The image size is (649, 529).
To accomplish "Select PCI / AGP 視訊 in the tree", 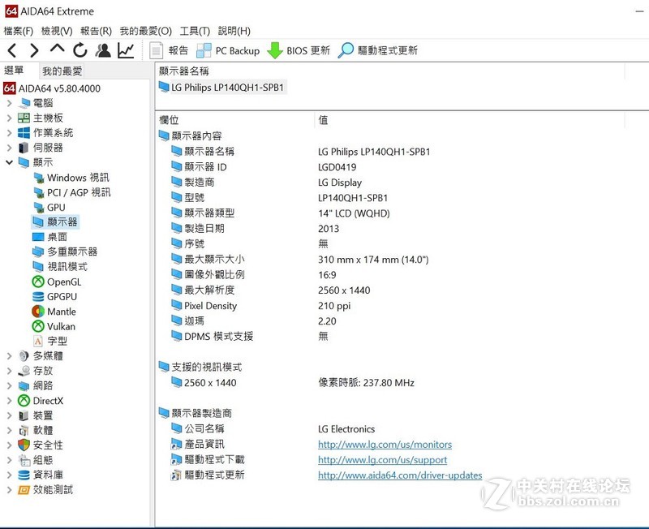I will (x=79, y=192).
